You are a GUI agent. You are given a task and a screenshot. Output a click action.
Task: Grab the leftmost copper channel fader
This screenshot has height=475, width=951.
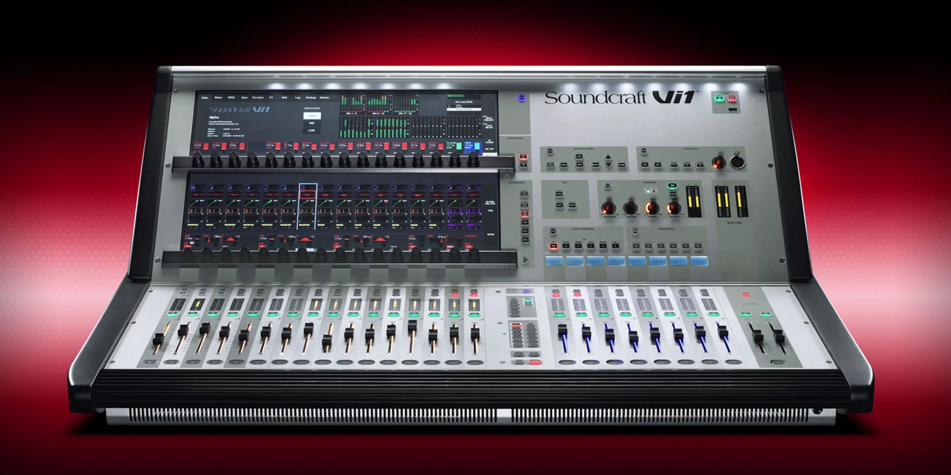[159, 339]
